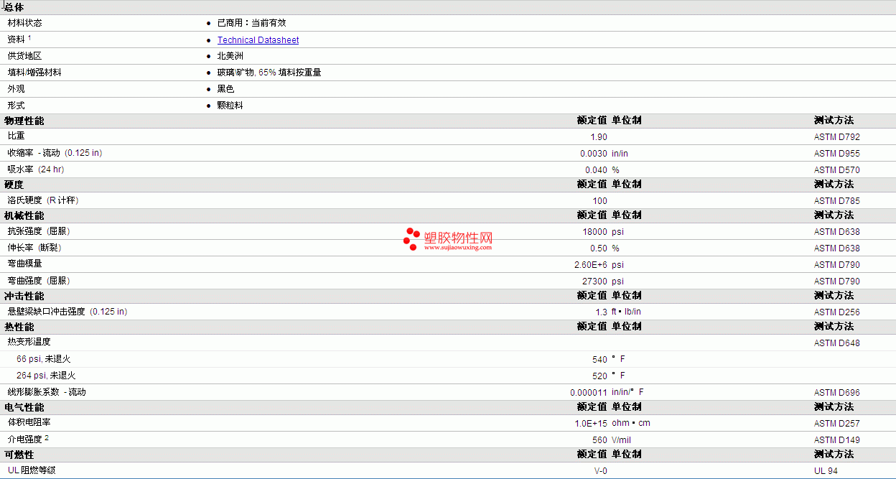Select the 玻璃\矿物, 65% 填料按重量 text
This screenshot has height=479, width=896.
tap(269, 73)
